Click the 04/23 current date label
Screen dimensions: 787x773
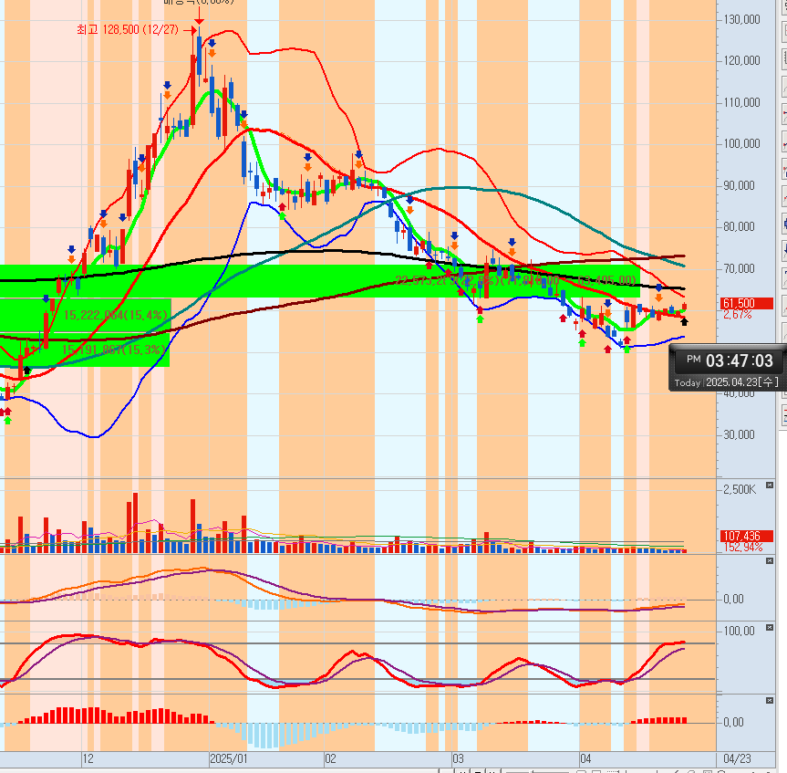[738, 758]
